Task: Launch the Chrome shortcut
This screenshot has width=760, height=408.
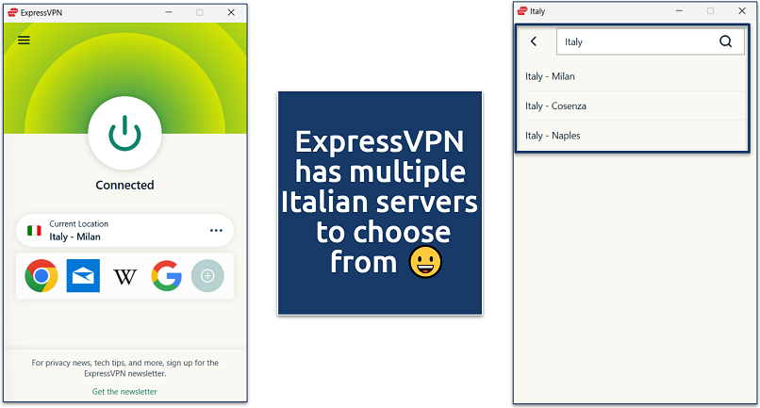Action: (x=41, y=276)
